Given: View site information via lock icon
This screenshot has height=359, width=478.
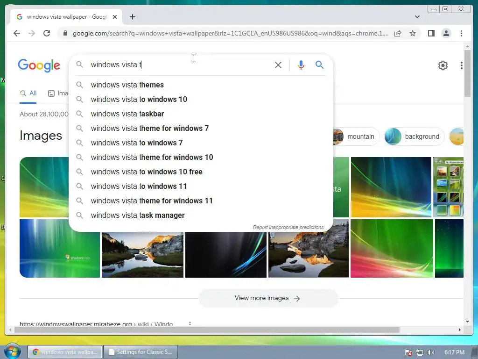Looking at the screenshot, I should (65, 33).
